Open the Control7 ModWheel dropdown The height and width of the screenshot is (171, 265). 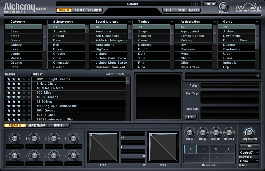point(249,153)
